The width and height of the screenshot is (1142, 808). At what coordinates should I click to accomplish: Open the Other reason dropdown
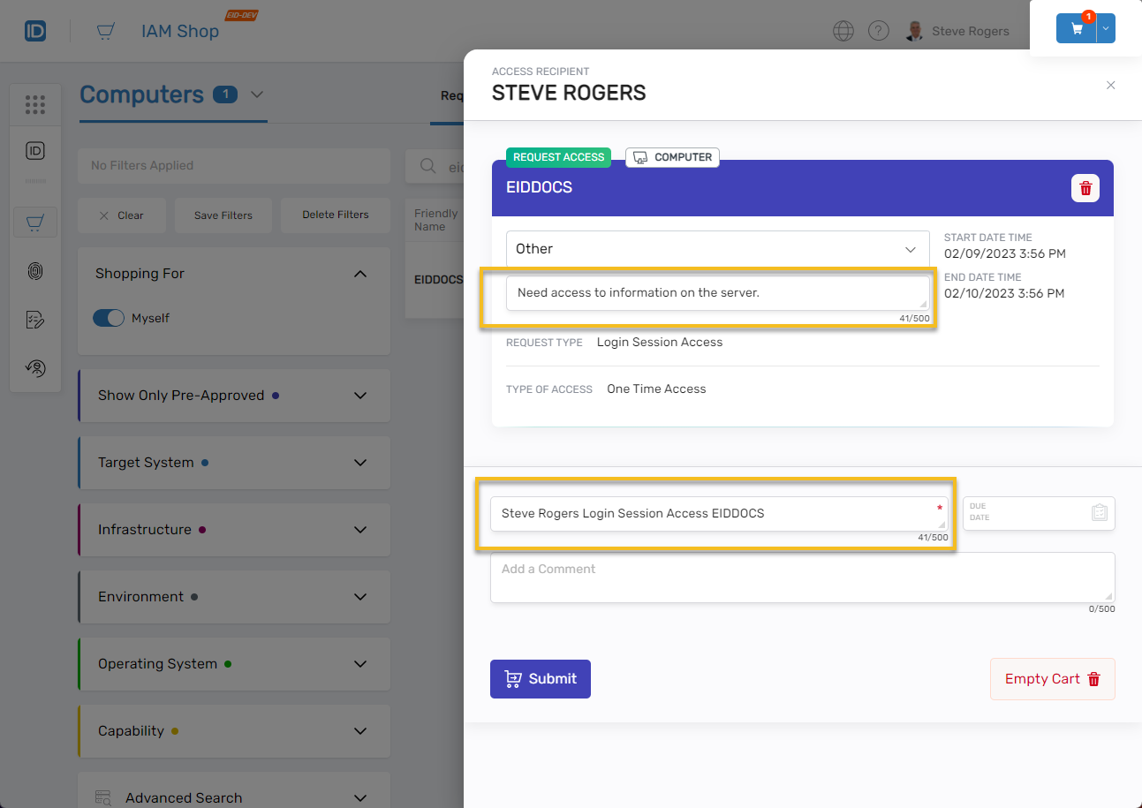(x=717, y=249)
